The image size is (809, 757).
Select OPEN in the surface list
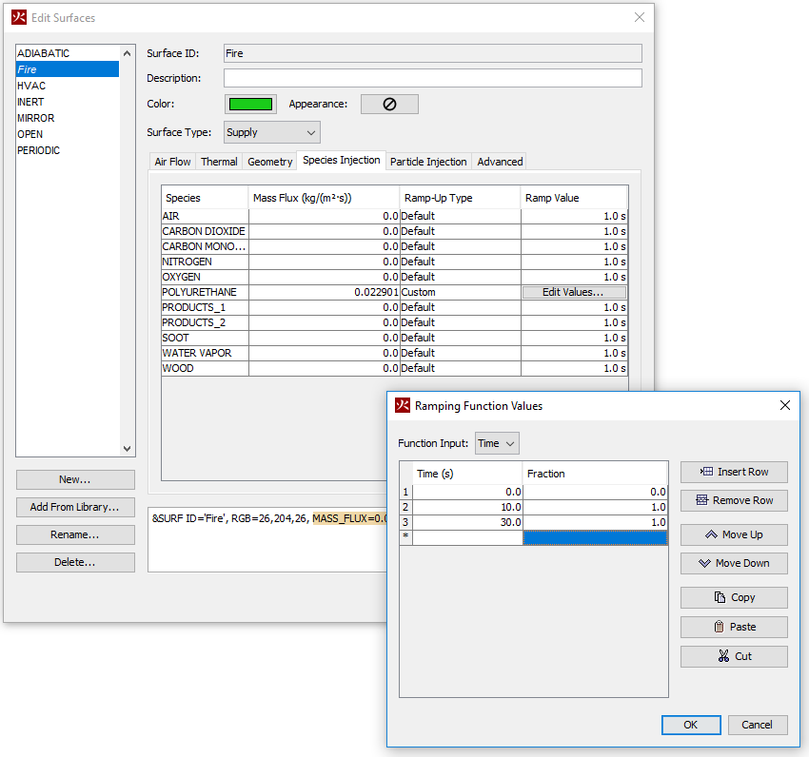tap(68, 134)
